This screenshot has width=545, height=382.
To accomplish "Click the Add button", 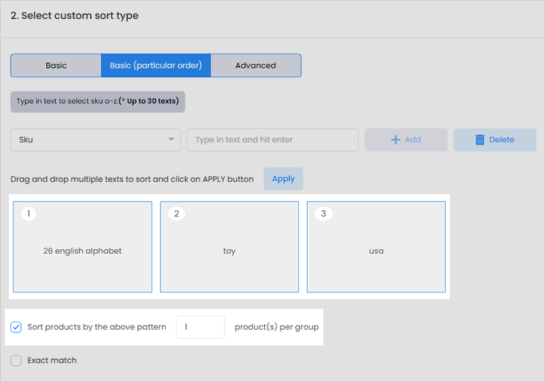I will (x=406, y=140).
